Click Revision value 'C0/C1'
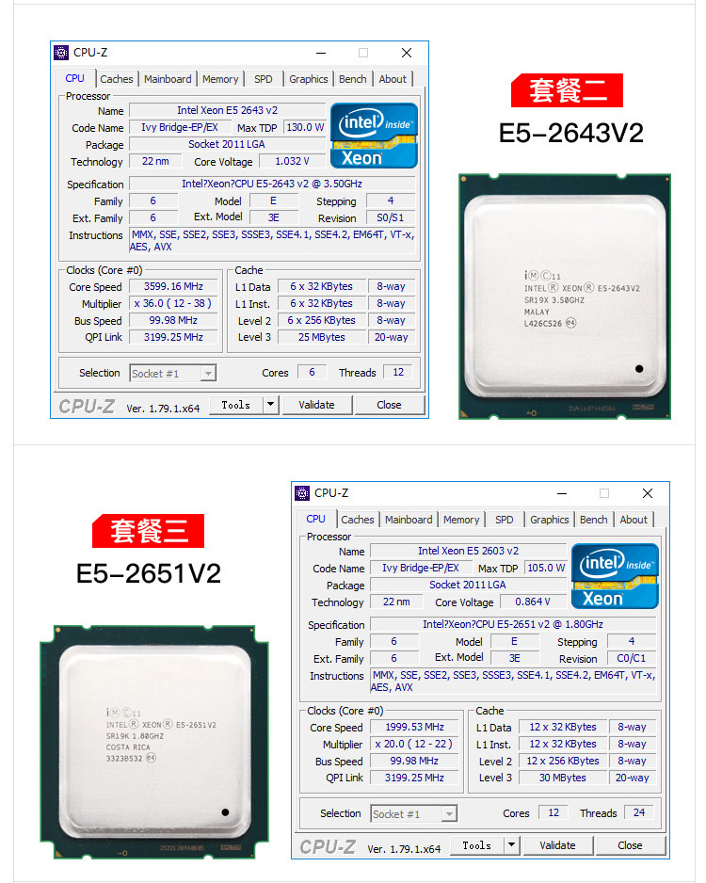The width and height of the screenshot is (706, 883). 631,658
